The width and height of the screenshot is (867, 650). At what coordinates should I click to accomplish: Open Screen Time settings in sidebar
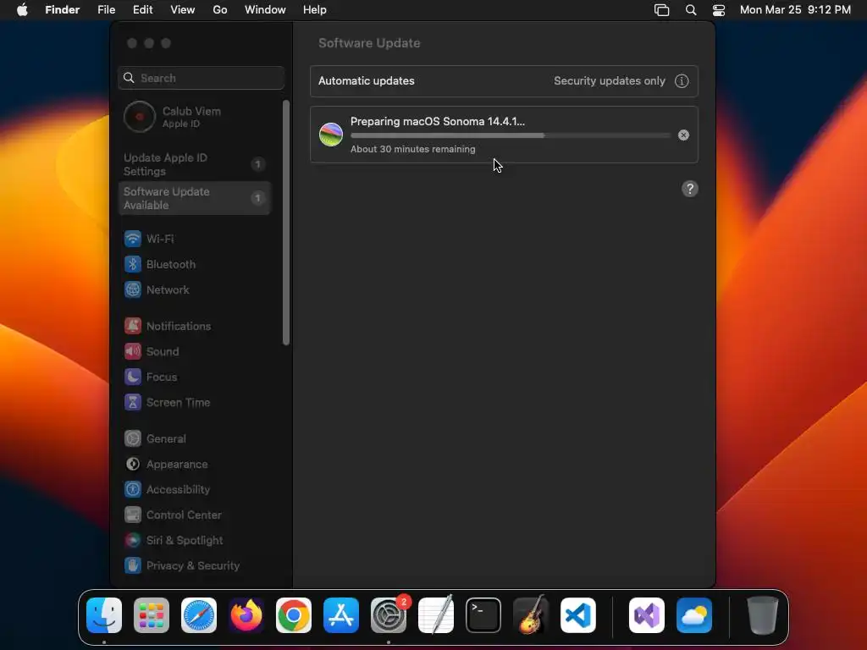pos(195,402)
